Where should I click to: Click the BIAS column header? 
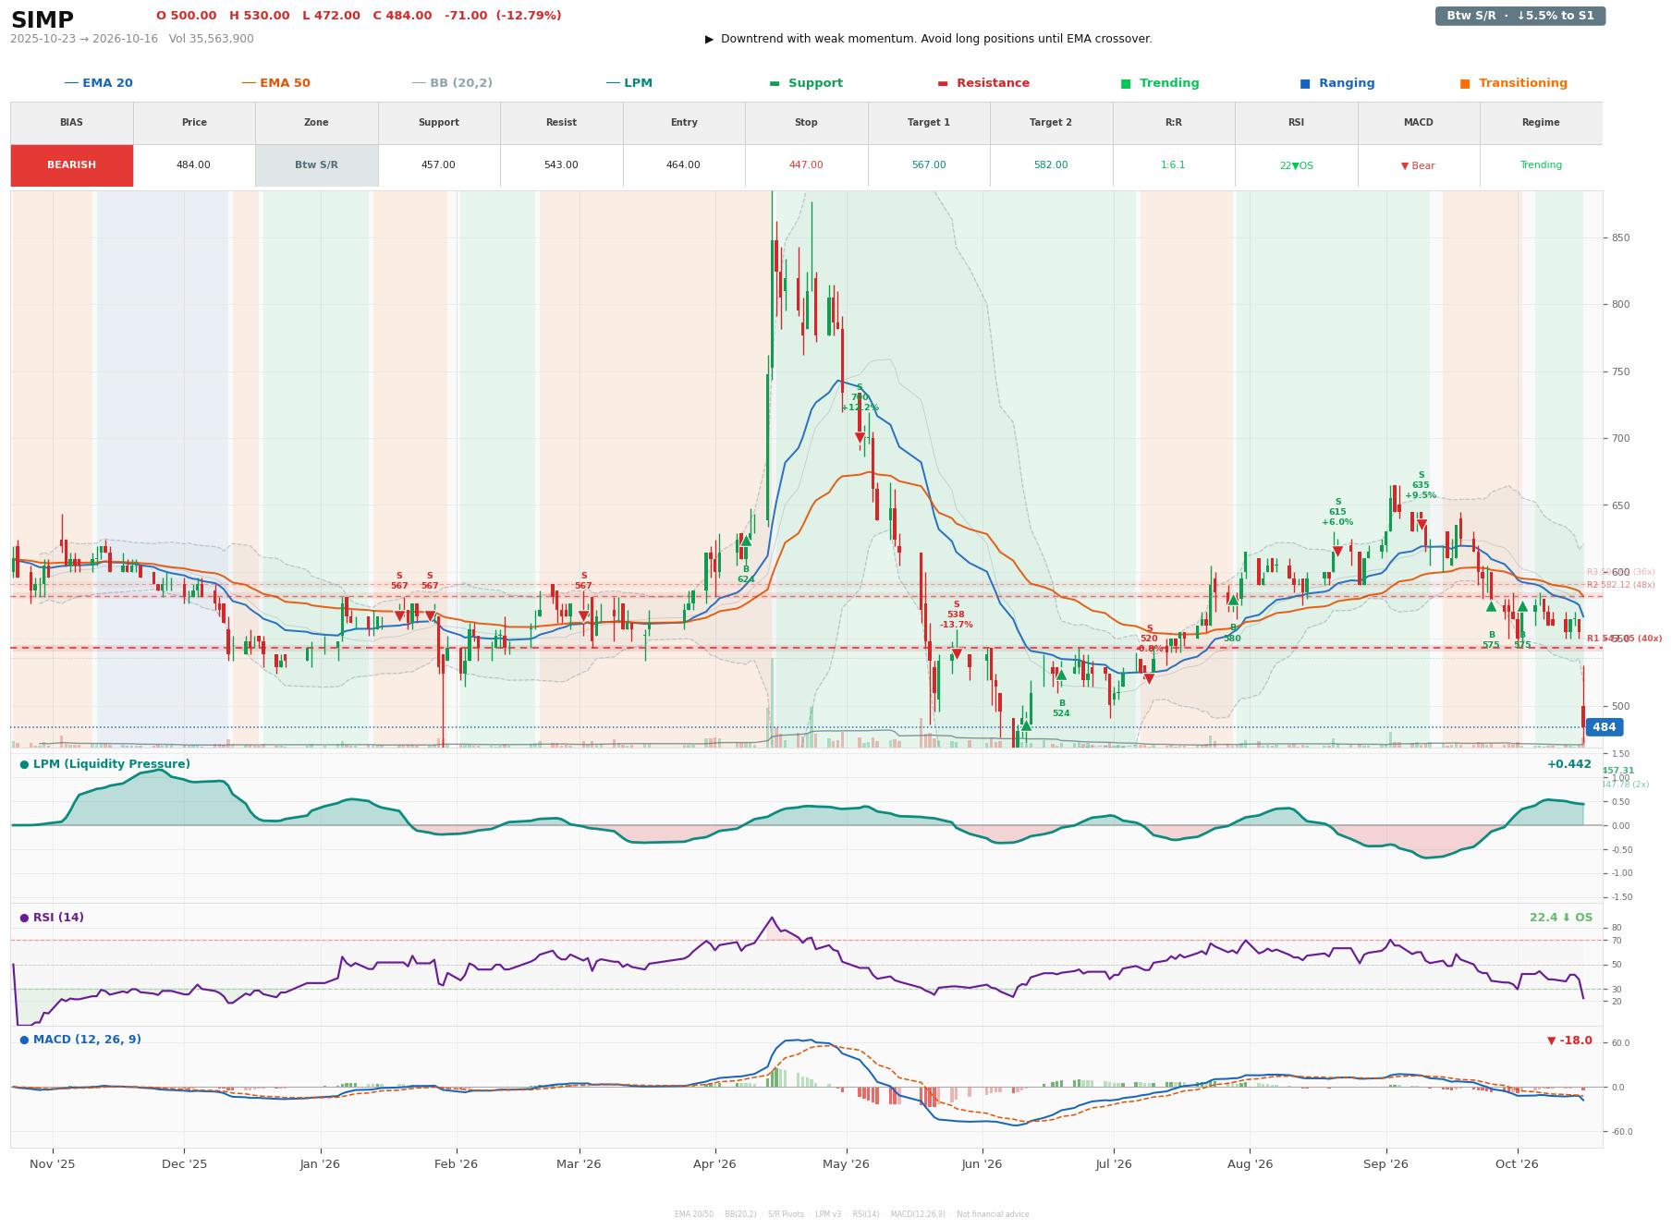(x=72, y=123)
